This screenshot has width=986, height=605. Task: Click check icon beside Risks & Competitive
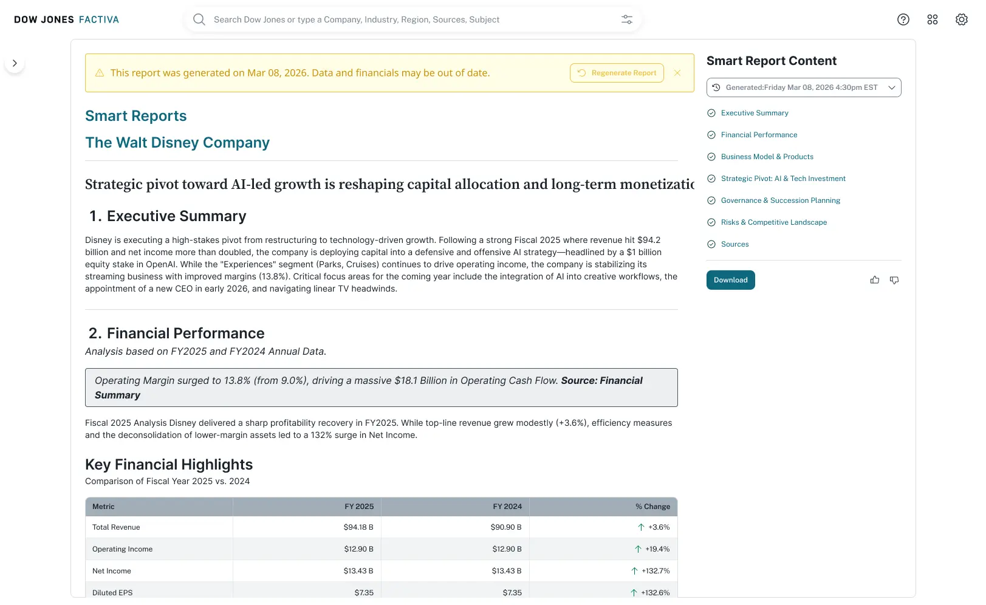[x=711, y=222]
